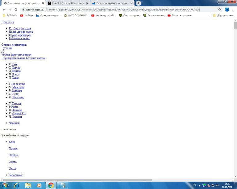Click the address bar URL field
This screenshot has width=237, height=189.
click(113, 10)
